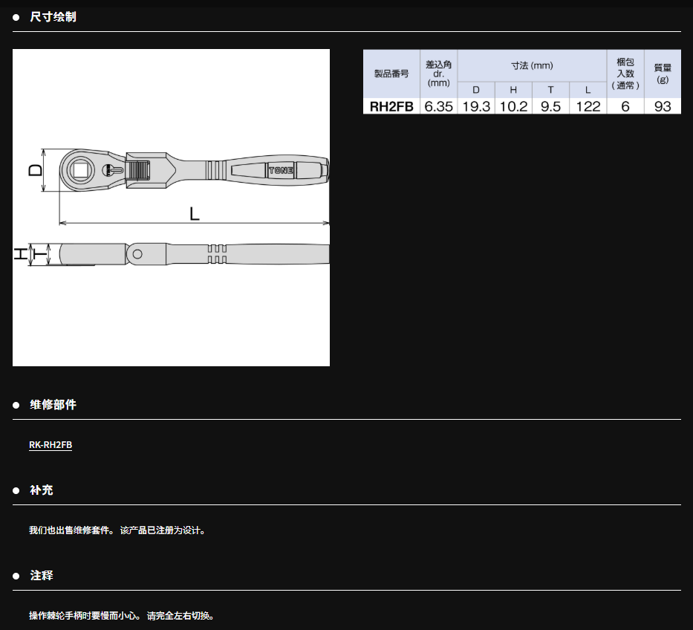Select the RH2FB product number cell
Image resolution: width=693 pixels, height=630 pixels.
391,106
